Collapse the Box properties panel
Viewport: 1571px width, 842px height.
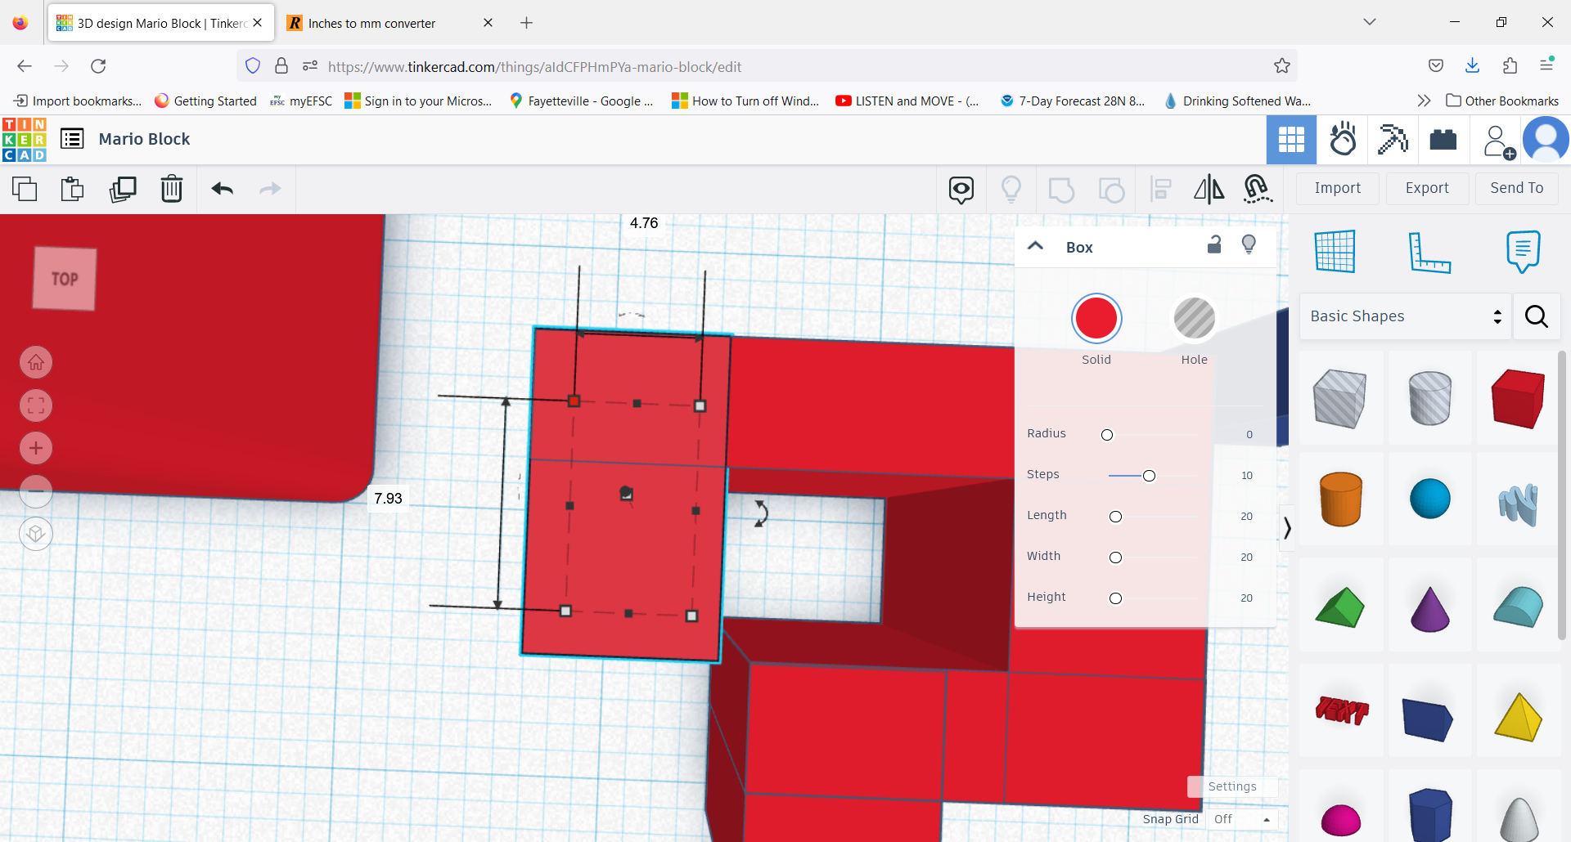tap(1035, 246)
